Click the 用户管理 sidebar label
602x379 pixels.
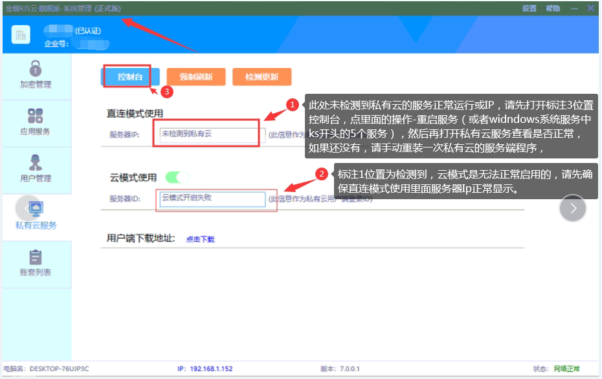[36, 179]
